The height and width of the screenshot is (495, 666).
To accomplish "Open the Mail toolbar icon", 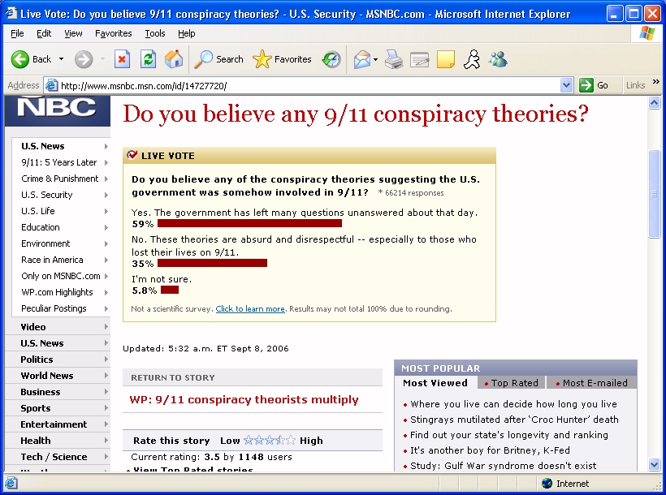I will (361, 59).
